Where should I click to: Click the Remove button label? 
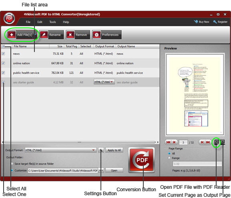click(x=81, y=35)
